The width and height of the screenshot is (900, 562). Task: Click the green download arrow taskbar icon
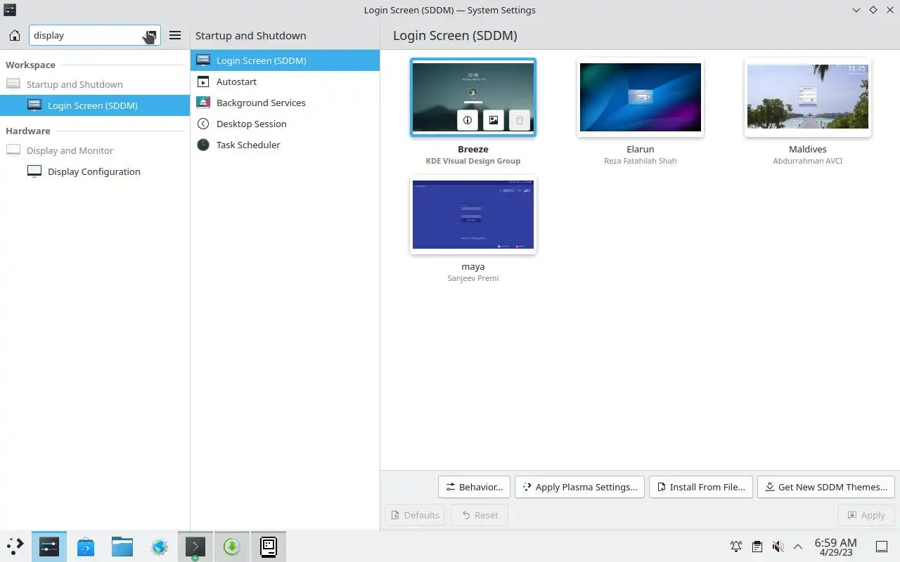232,546
